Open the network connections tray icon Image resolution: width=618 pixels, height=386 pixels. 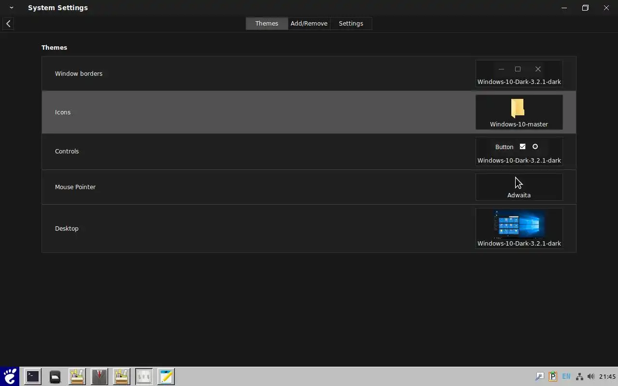579,376
